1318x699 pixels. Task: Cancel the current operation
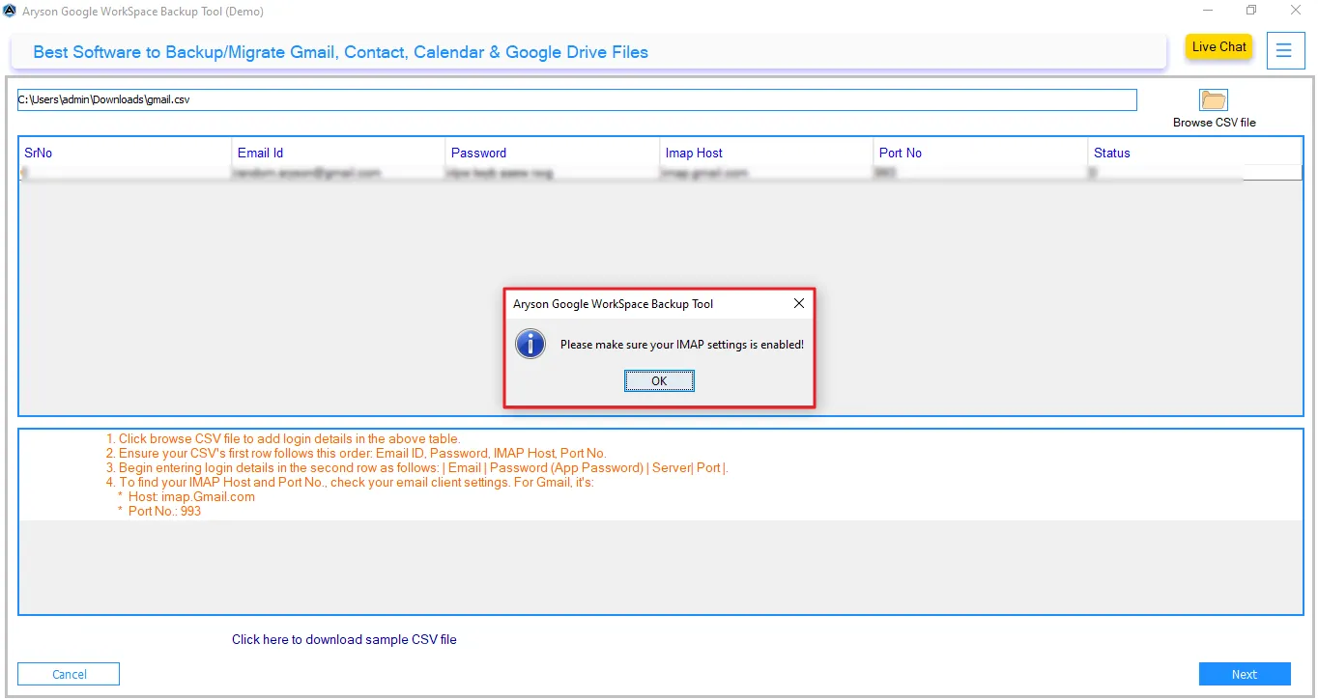(x=68, y=673)
